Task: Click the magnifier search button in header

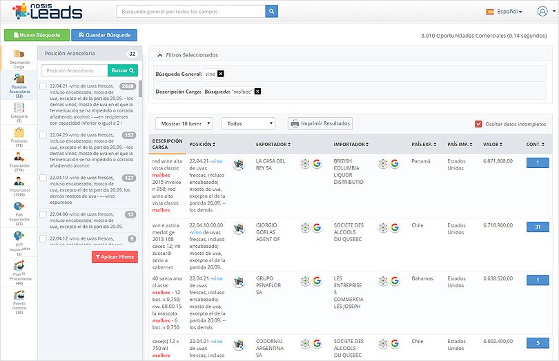Action: pos(271,12)
